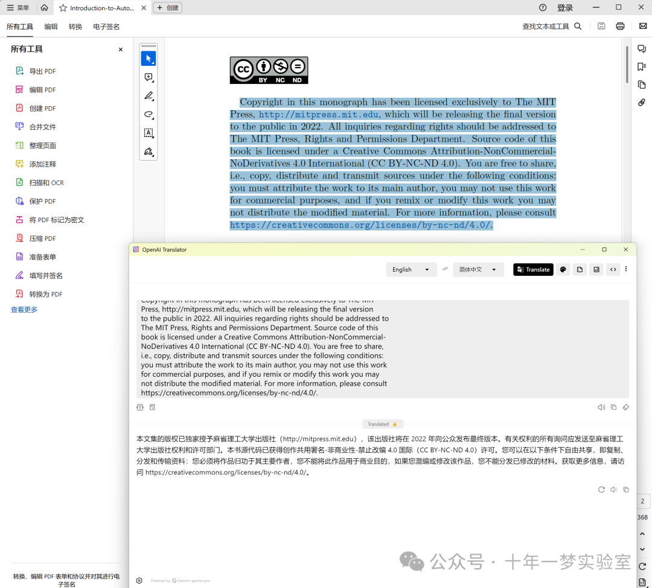Image resolution: width=652 pixels, height=588 pixels.
Task: Choose the add comment tool in the PDF toolbar
Action: (149, 77)
